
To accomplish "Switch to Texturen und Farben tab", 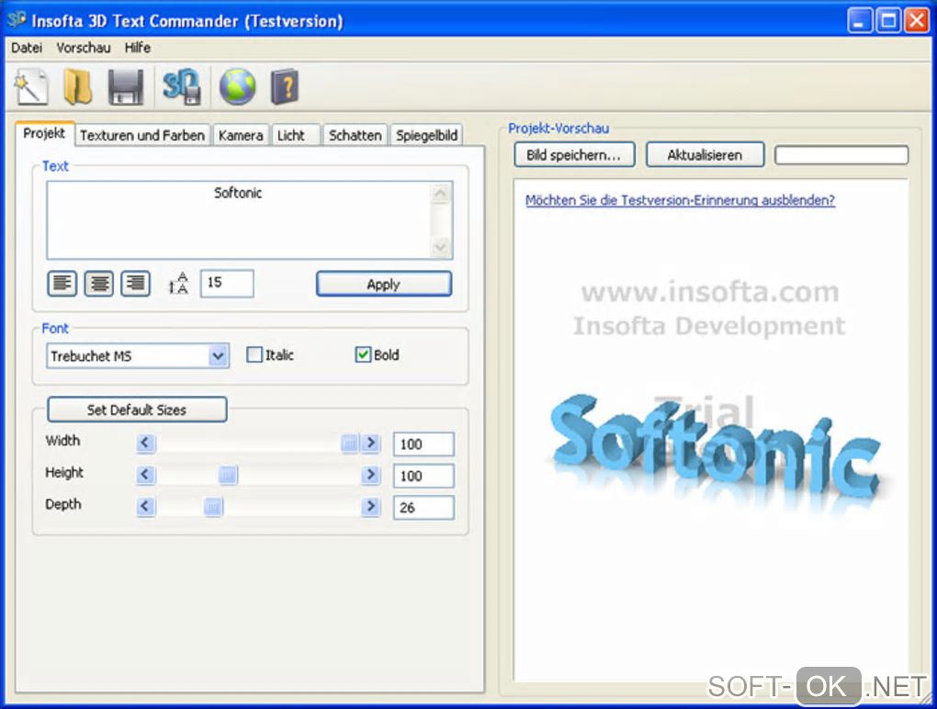I will point(142,136).
